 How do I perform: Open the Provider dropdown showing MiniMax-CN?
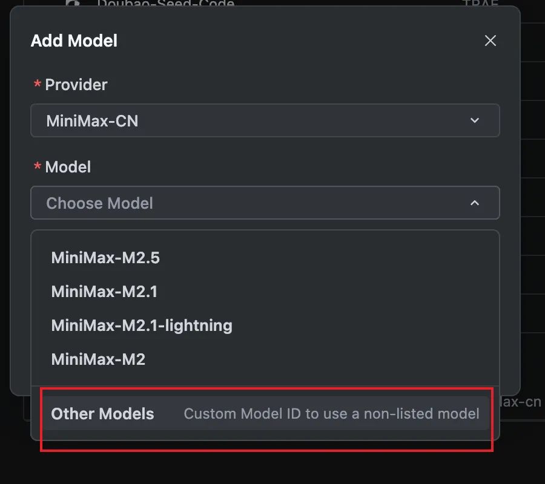[x=265, y=120]
